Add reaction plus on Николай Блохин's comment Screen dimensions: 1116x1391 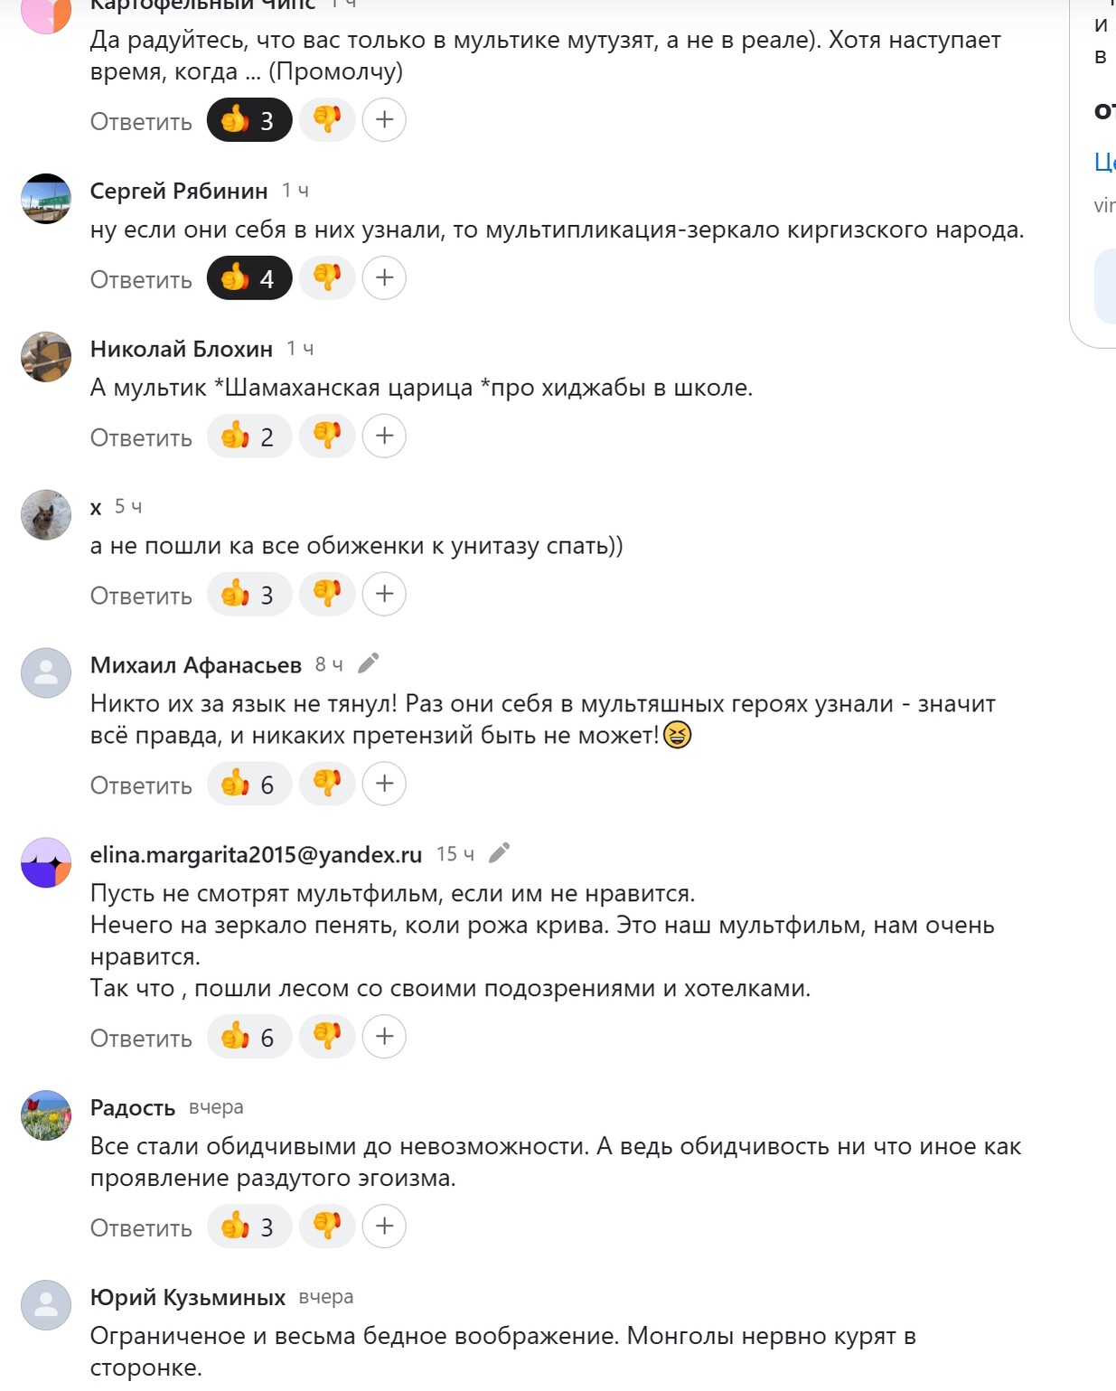point(384,437)
